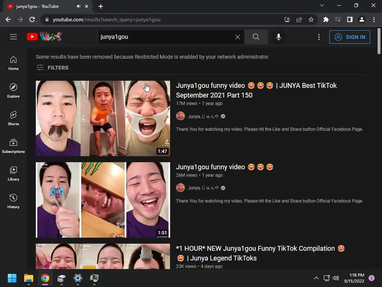Image resolution: width=382 pixels, height=287 pixels.
Task: Open Chrome three-dot menu
Action: tap(374, 19)
